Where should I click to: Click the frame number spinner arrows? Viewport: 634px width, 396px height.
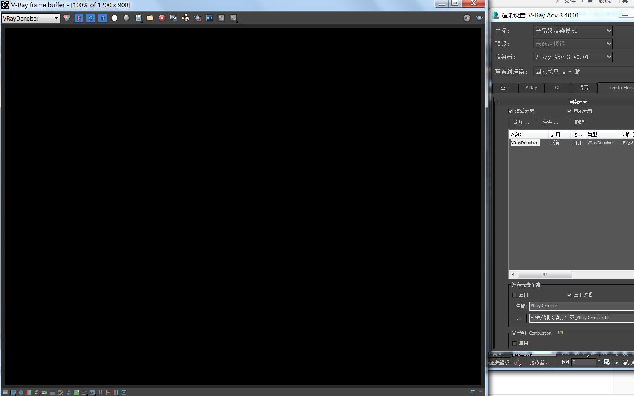point(599,362)
